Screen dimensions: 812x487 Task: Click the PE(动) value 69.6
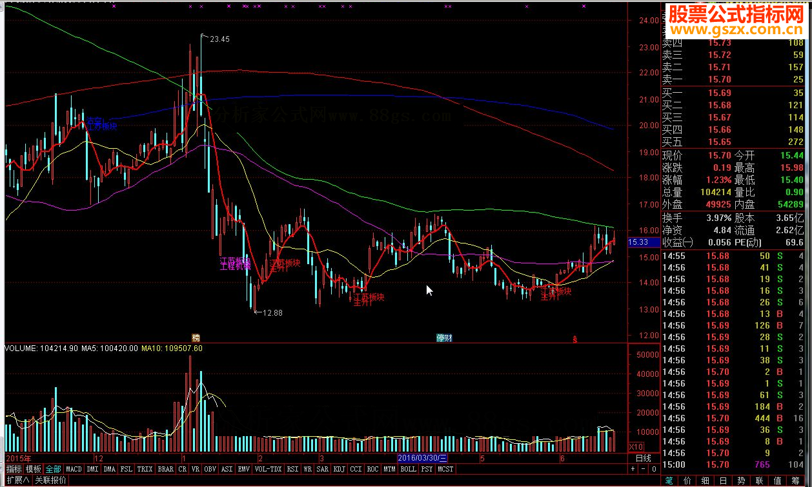pyautogui.click(x=795, y=242)
